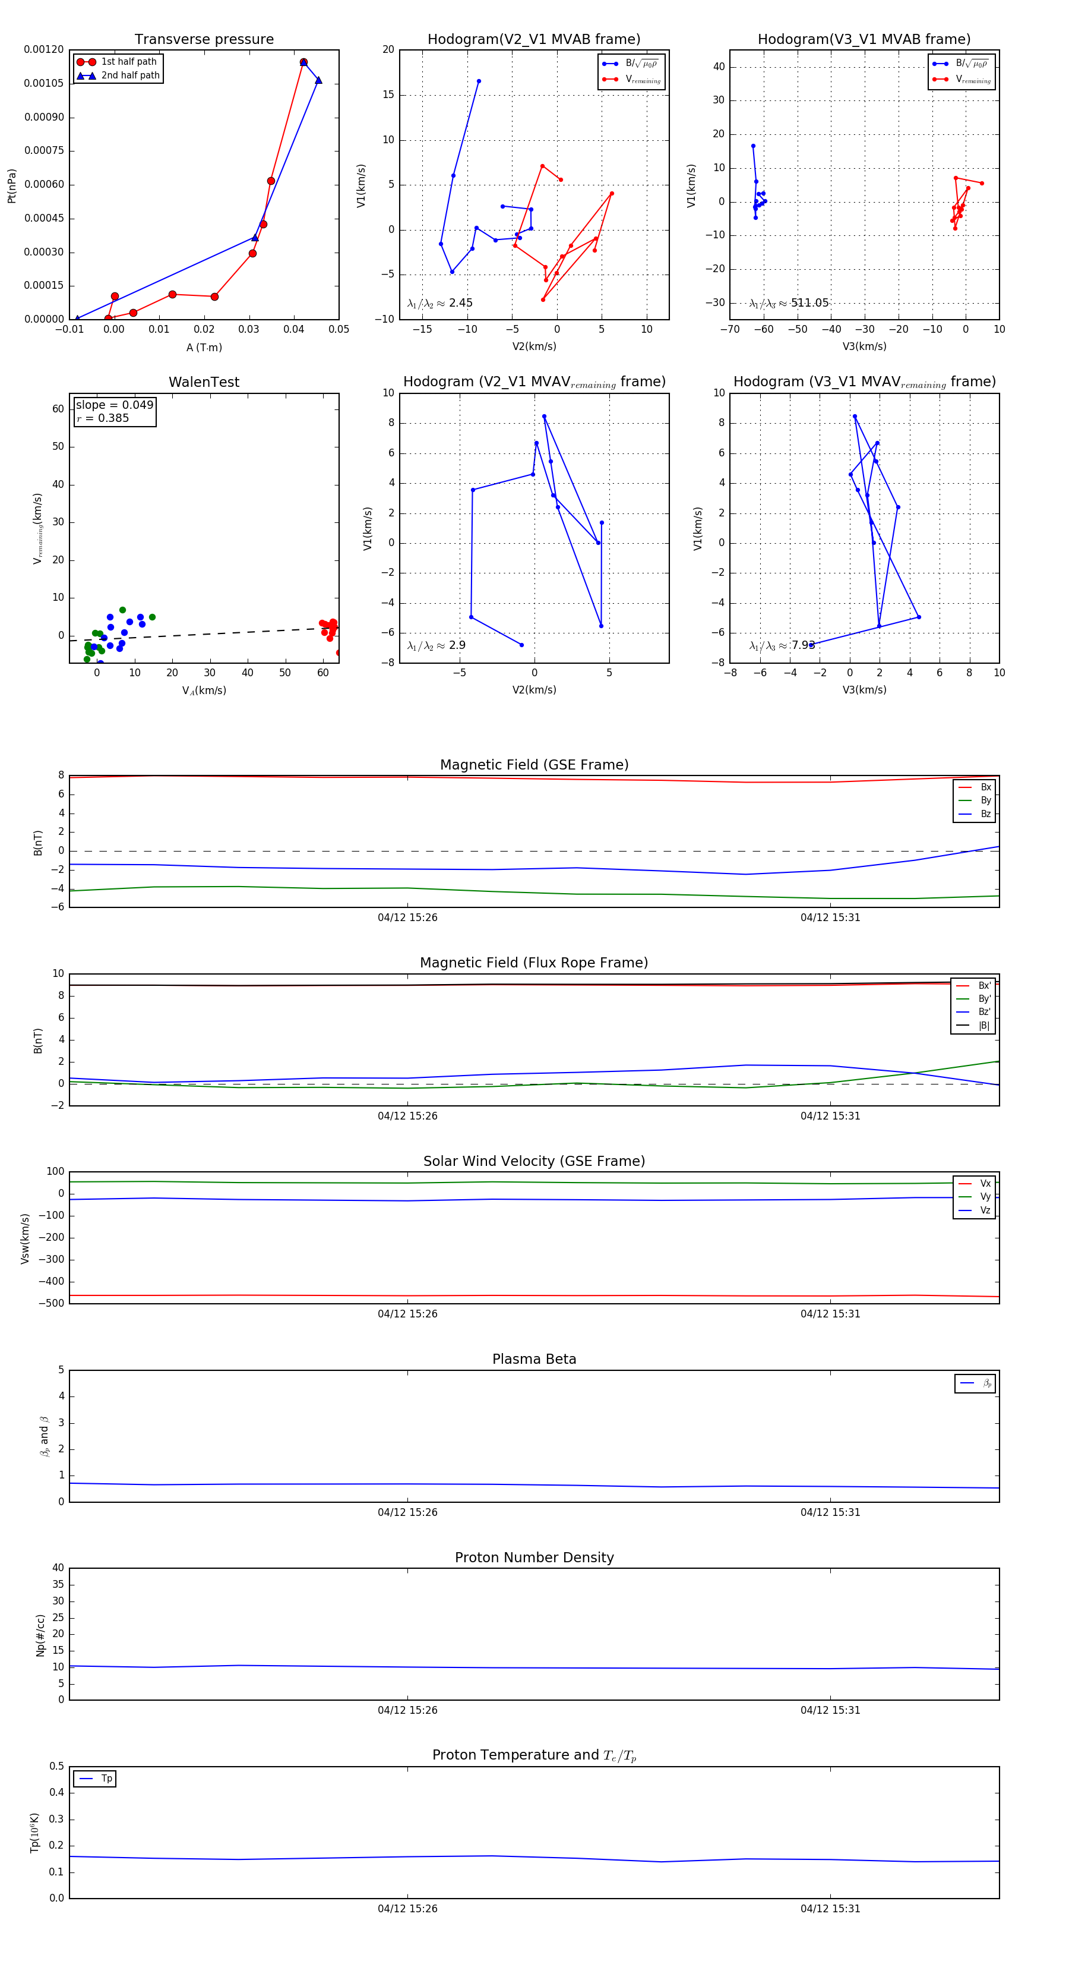Click '04/12 15:31' tick under Plasma Beta plot

click(x=830, y=1512)
